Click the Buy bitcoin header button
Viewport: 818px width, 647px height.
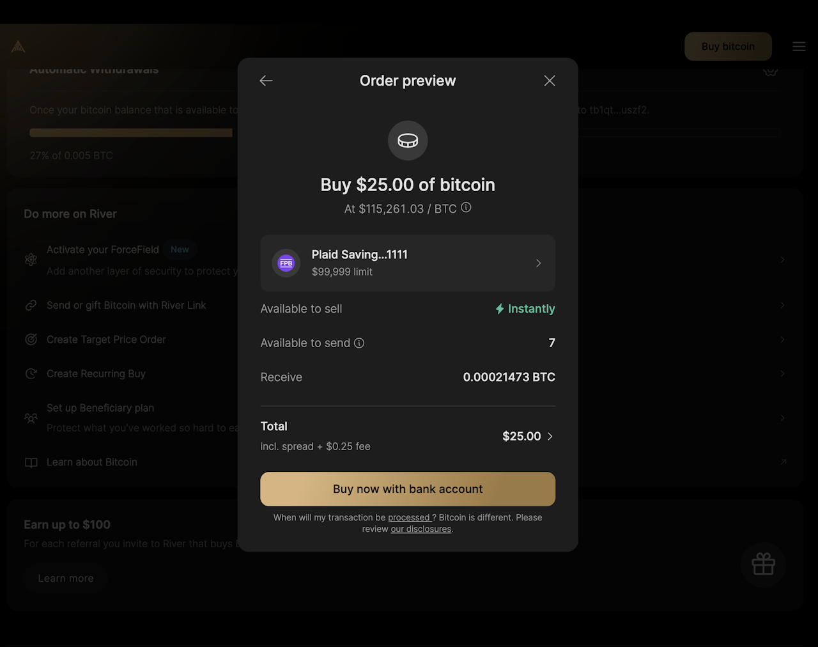[728, 47]
